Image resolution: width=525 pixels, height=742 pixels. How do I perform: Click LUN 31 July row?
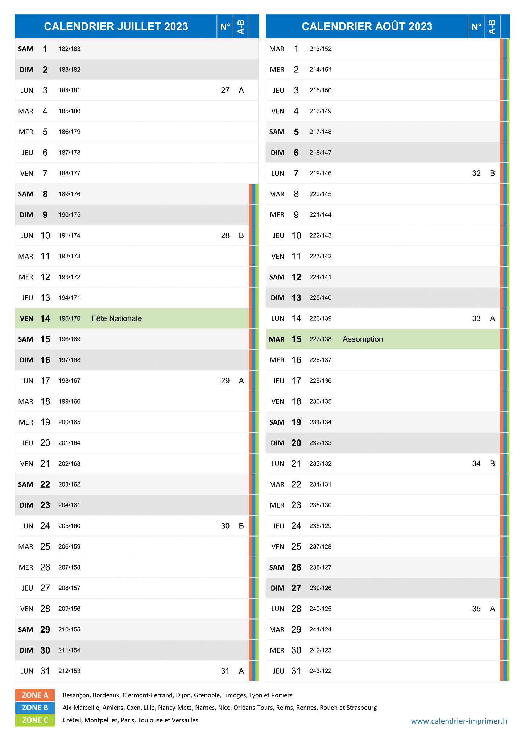[x=132, y=671]
